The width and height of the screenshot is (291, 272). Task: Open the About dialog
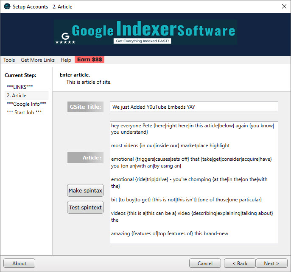(x=20, y=263)
